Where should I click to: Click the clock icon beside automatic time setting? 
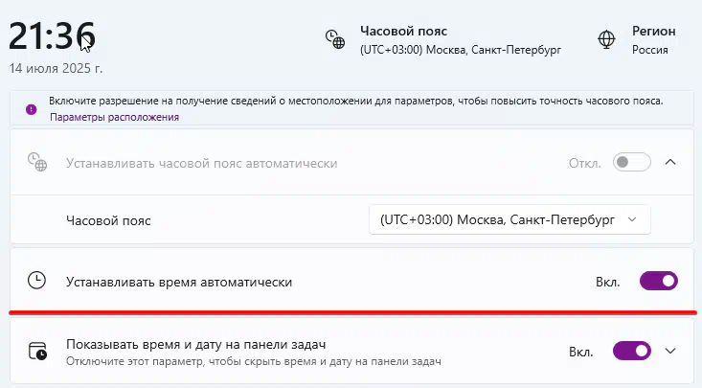click(x=36, y=281)
